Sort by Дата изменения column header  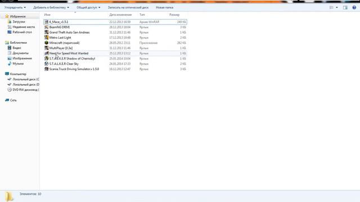[x=120, y=15]
